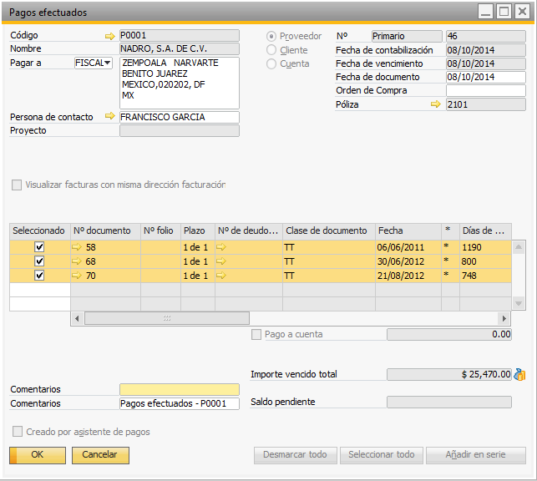Screen dimensions: 537x481
Task: Click the Días de column header
Action: [485, 231]
